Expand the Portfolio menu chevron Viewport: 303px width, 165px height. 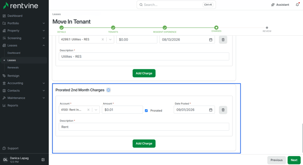[44, 23]
